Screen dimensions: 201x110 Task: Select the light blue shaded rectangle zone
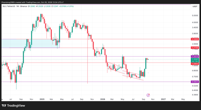30,43
